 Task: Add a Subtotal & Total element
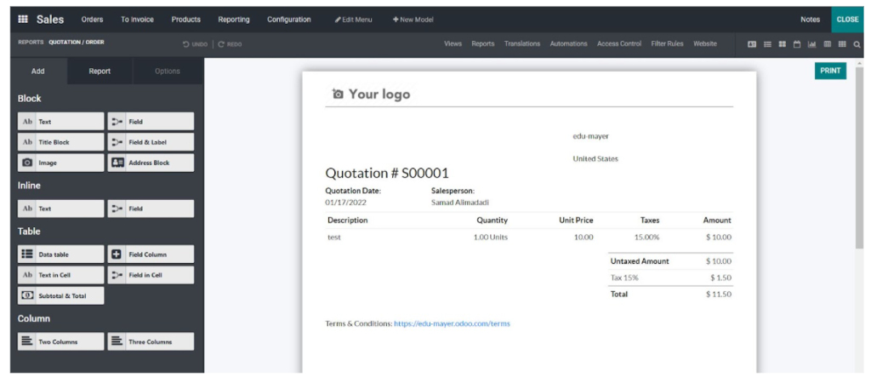[x=60, y=295]
